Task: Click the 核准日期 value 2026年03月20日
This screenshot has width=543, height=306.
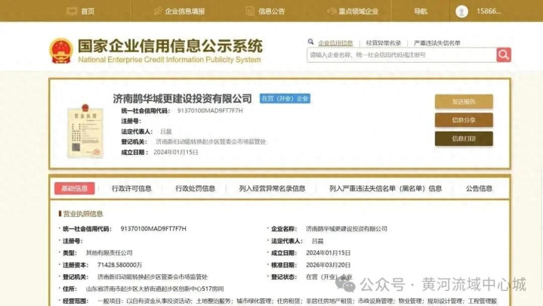Action: (328, 264)
